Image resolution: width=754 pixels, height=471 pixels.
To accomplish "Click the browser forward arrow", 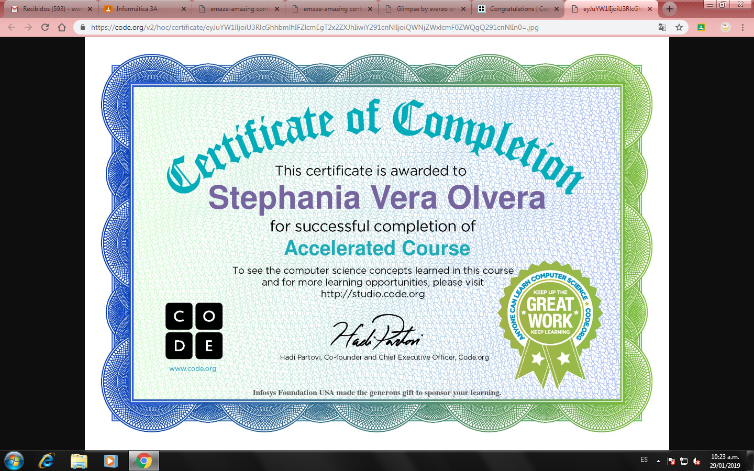I will pyautogui.click(x=28, y=27).
